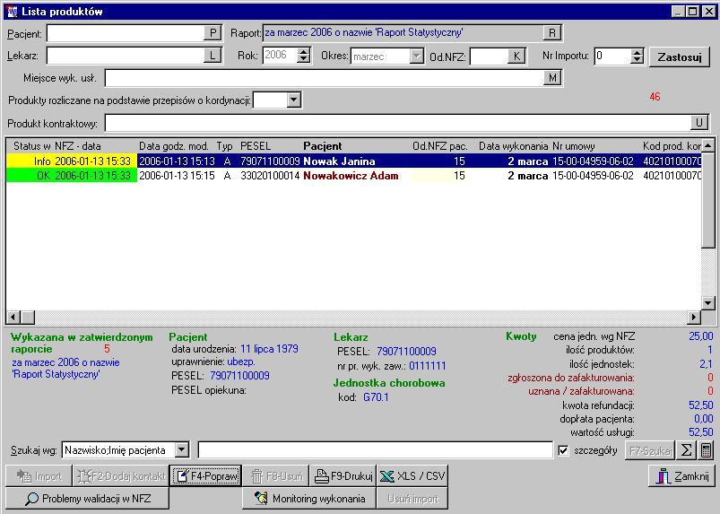This screenshot has width=720, height=514.
Task: Decrease Nr Importu with down arrow
Action: (637, 60)
